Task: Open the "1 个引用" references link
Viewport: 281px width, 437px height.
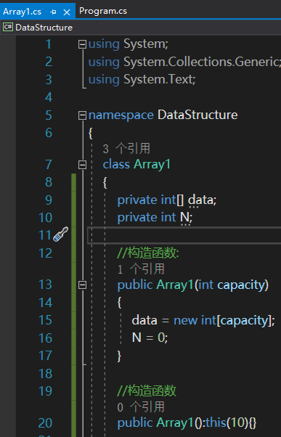Action: [x=141, y=269]
